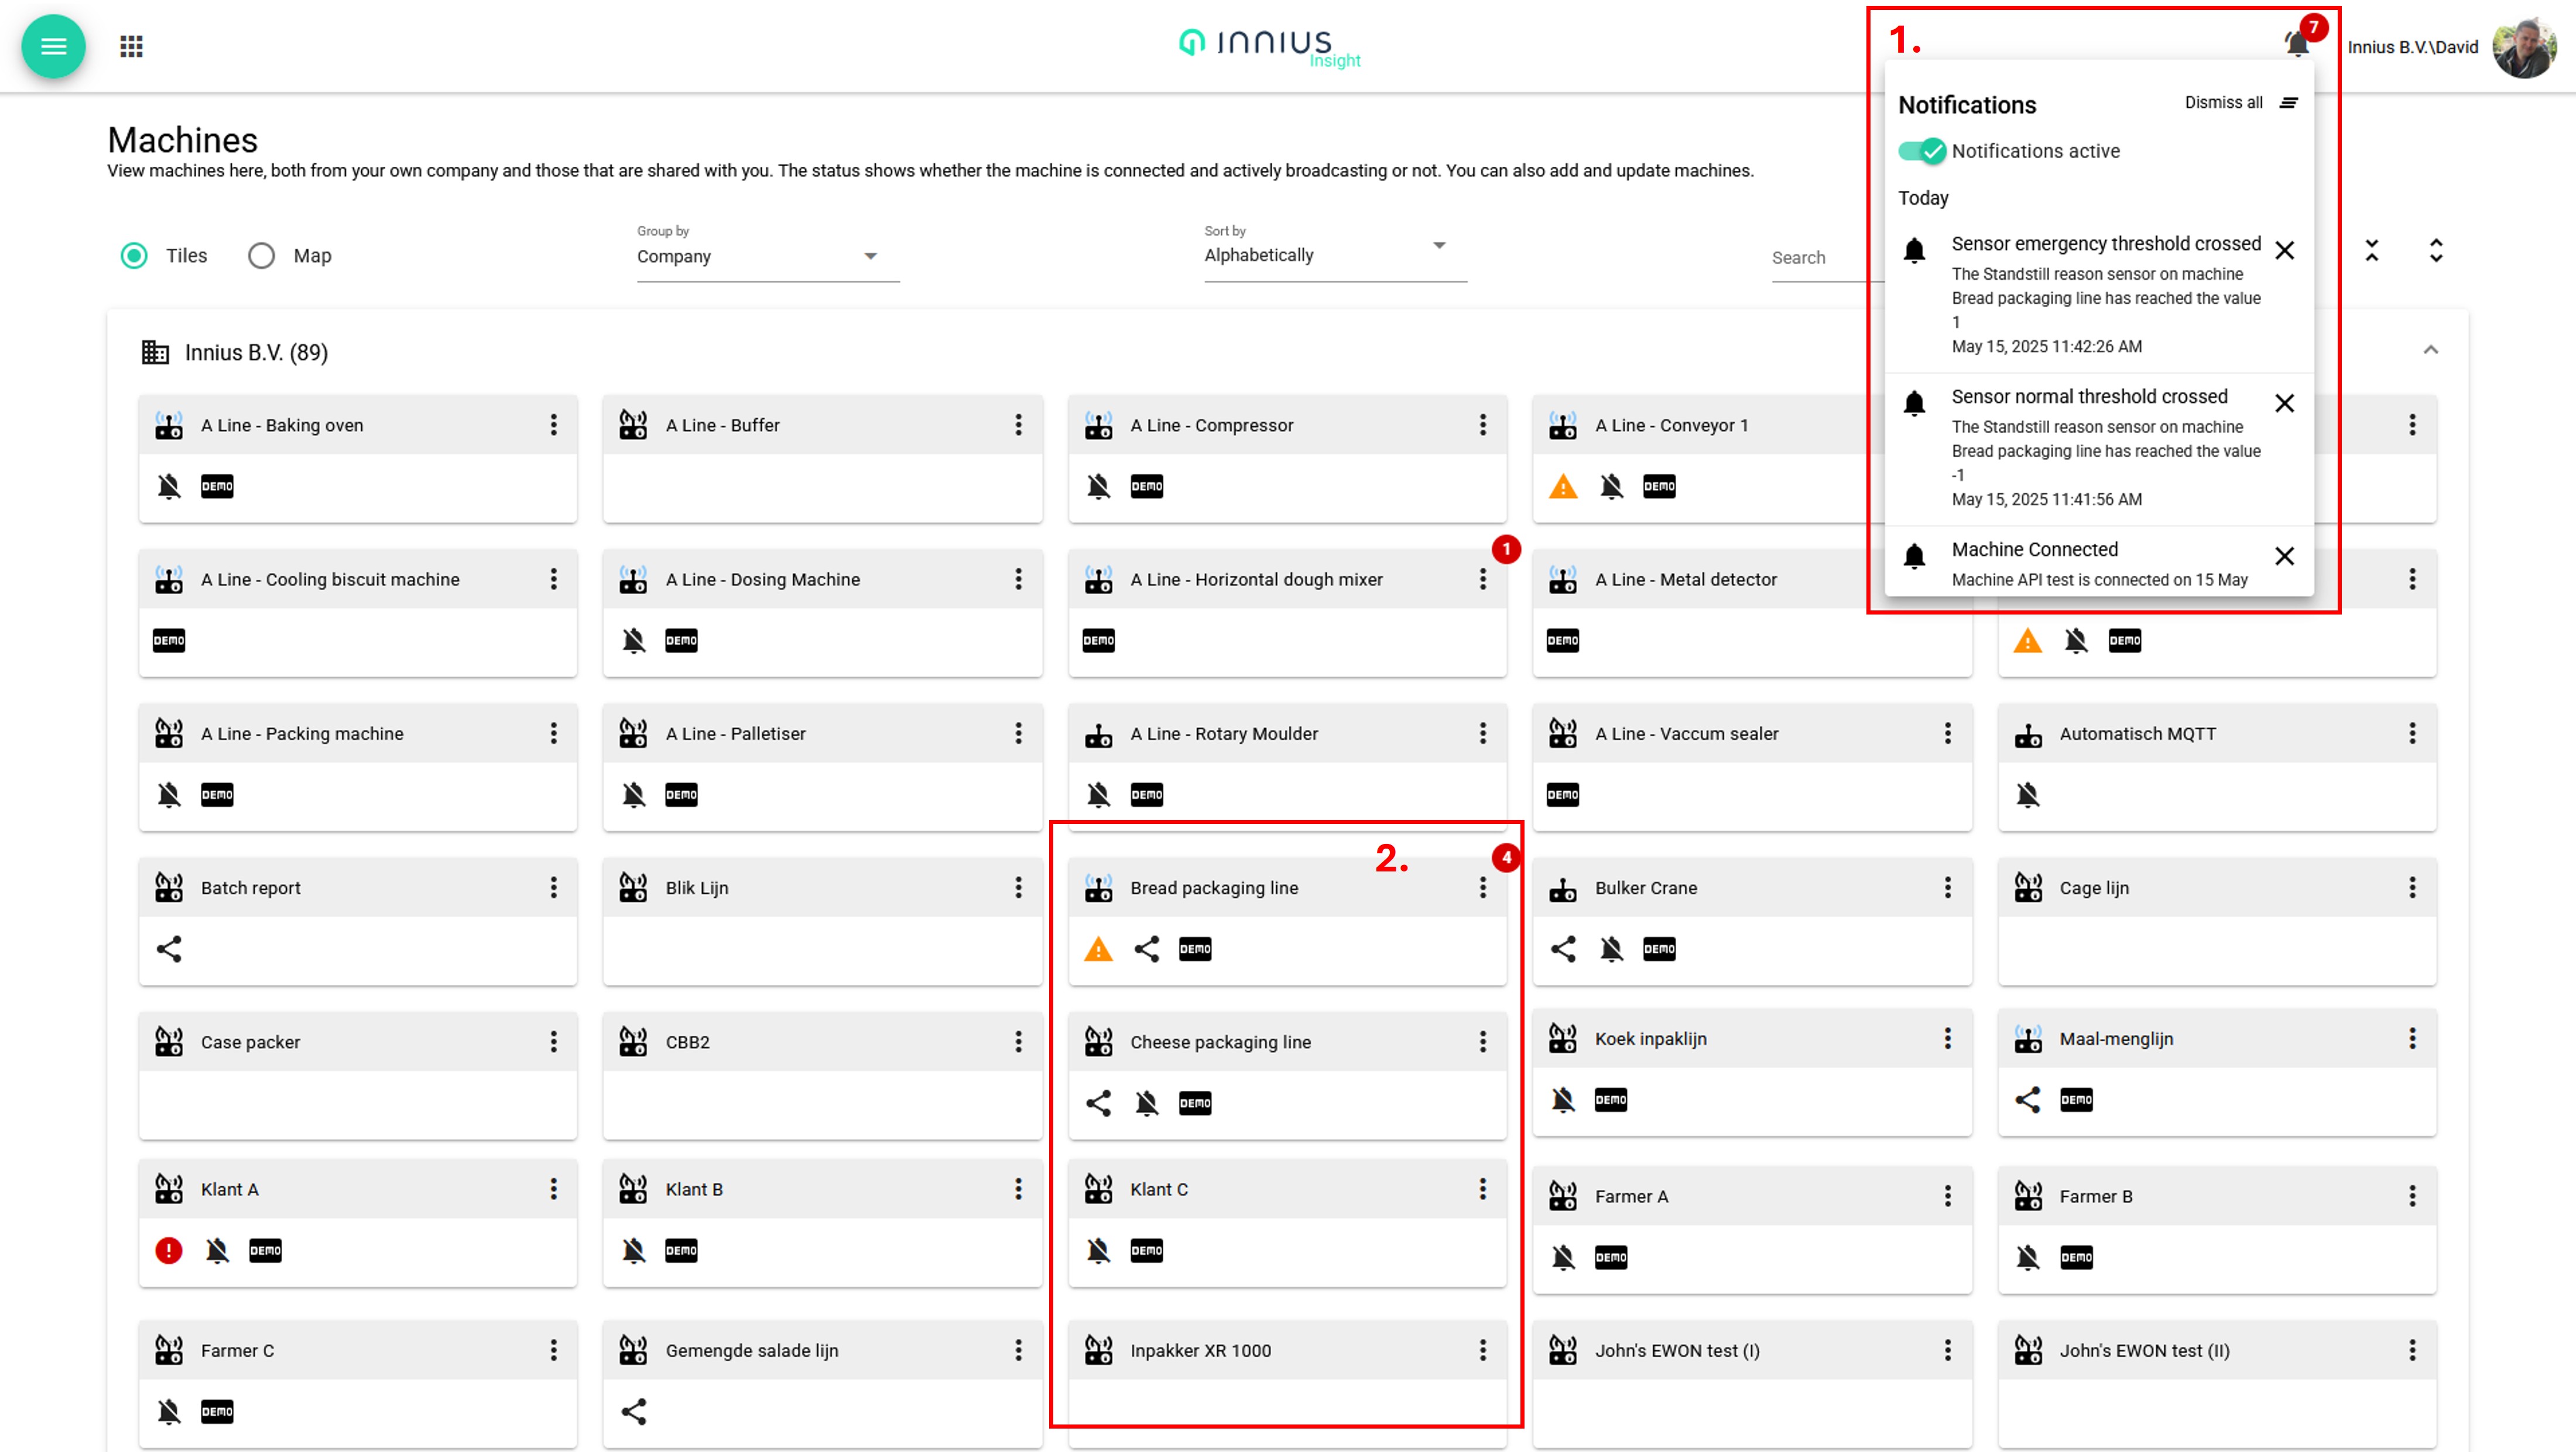Collapse all groups icon
The width and height of the screenshot is (2576, 1452).
(x=2371, y=251)
